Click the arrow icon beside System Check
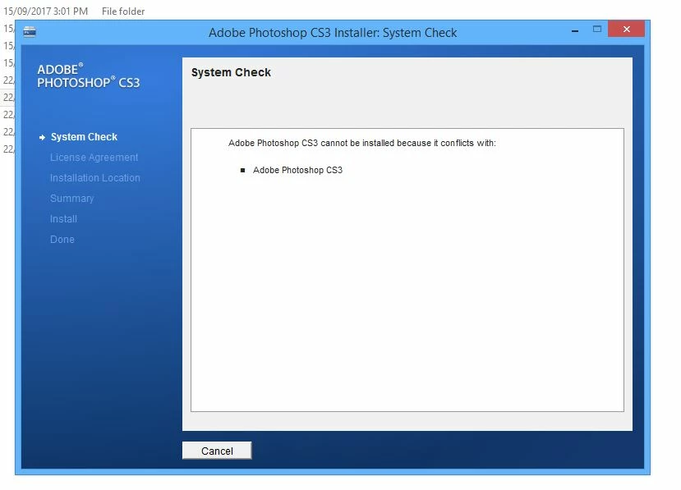Image resolution: width=681 pixels, height=490 pixels. click(42, 137)
